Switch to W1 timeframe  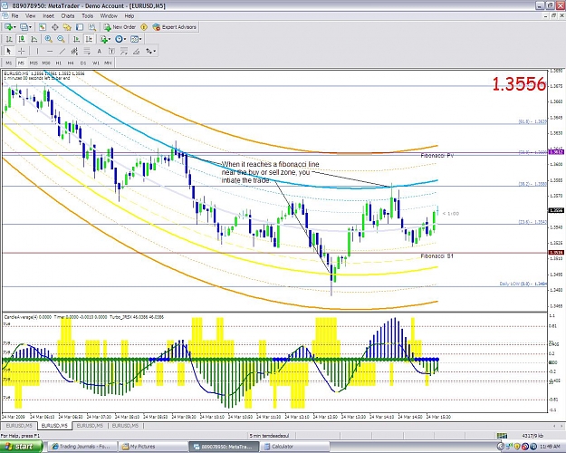(x=96, y=63)
